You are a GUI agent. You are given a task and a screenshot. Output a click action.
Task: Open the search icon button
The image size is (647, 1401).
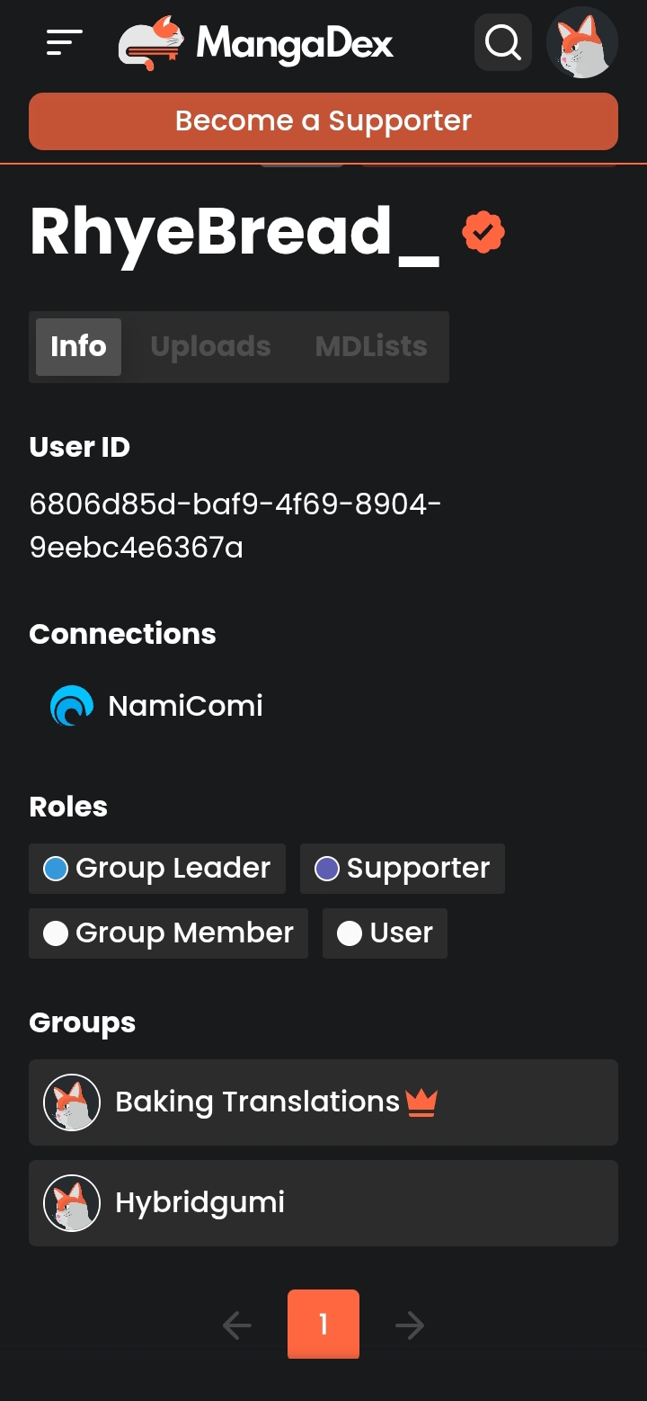502,42
